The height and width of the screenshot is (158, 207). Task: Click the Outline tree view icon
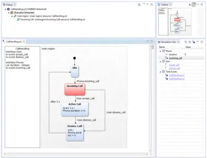190,5
